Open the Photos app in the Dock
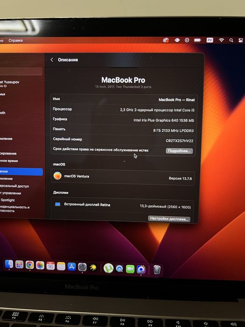 (x=40, y=265)
